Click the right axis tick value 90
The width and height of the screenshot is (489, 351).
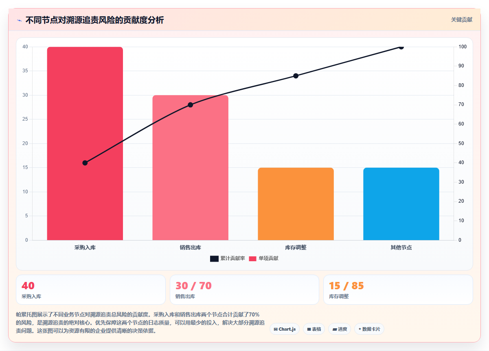pyautogui.click(x=460, y=66)
